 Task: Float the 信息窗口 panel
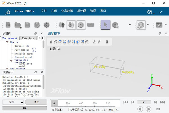35,72
